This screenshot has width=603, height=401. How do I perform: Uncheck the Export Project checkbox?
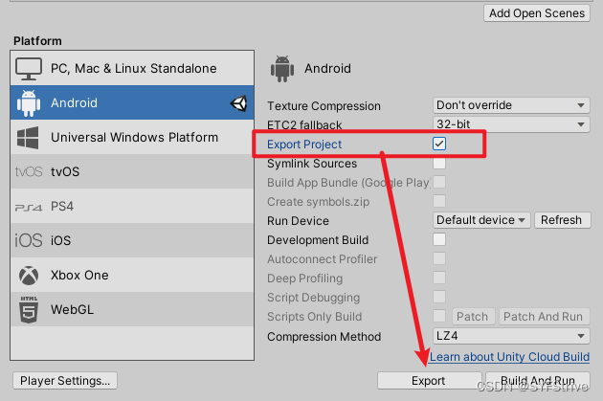click(x=439, y=144)
